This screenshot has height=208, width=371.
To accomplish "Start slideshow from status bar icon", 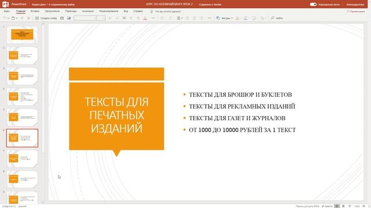I will pyautogui.click(x=350, y=206).
